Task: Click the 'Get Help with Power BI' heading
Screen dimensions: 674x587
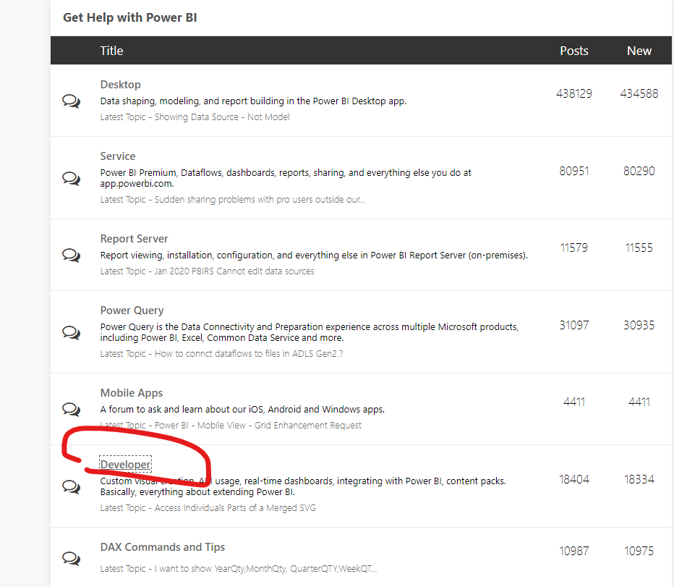Action: (x=130, y=17)
